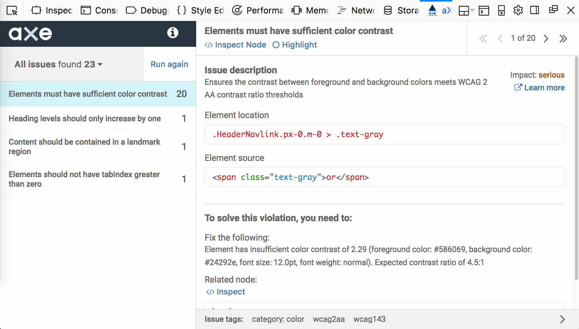Open the more tools layout dropdown
579x329 pixels.
[x=466, y=11]
